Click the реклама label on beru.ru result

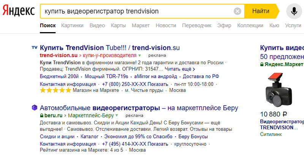[x=134, y=116]
